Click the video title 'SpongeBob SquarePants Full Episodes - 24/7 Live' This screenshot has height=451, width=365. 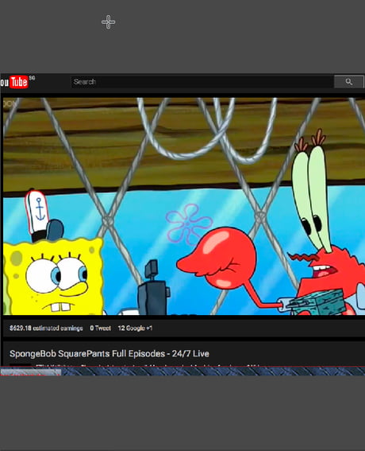pos(109,353)
